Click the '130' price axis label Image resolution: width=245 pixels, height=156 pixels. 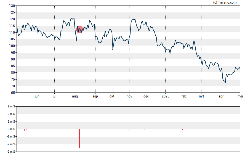coord(12,6)
